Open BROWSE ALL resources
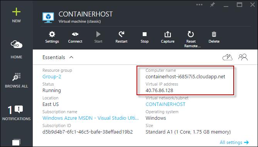The width and height of the screenshot is (258, 147). point(16,80)
